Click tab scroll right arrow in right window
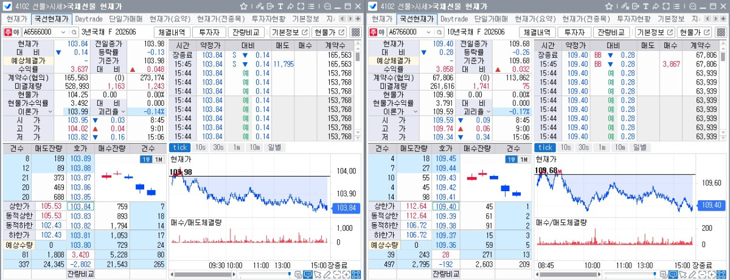This screenshot has height=280, width=730. pyautogui.click(x=716, y=19)
